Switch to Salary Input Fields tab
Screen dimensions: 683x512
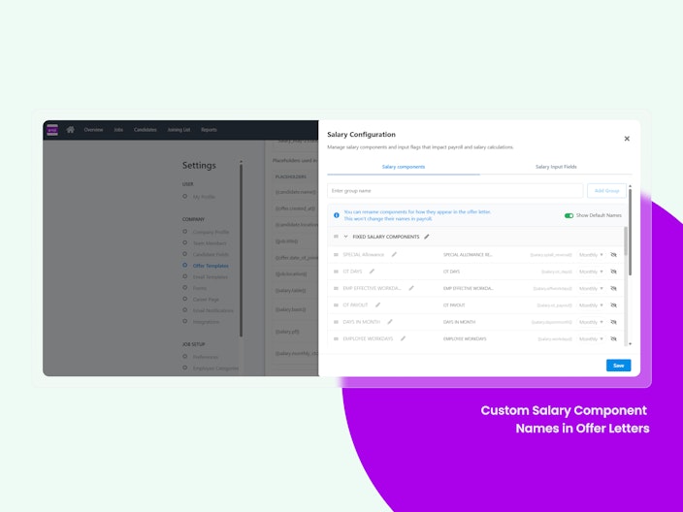pyautogui.click(x=556, y=167)
